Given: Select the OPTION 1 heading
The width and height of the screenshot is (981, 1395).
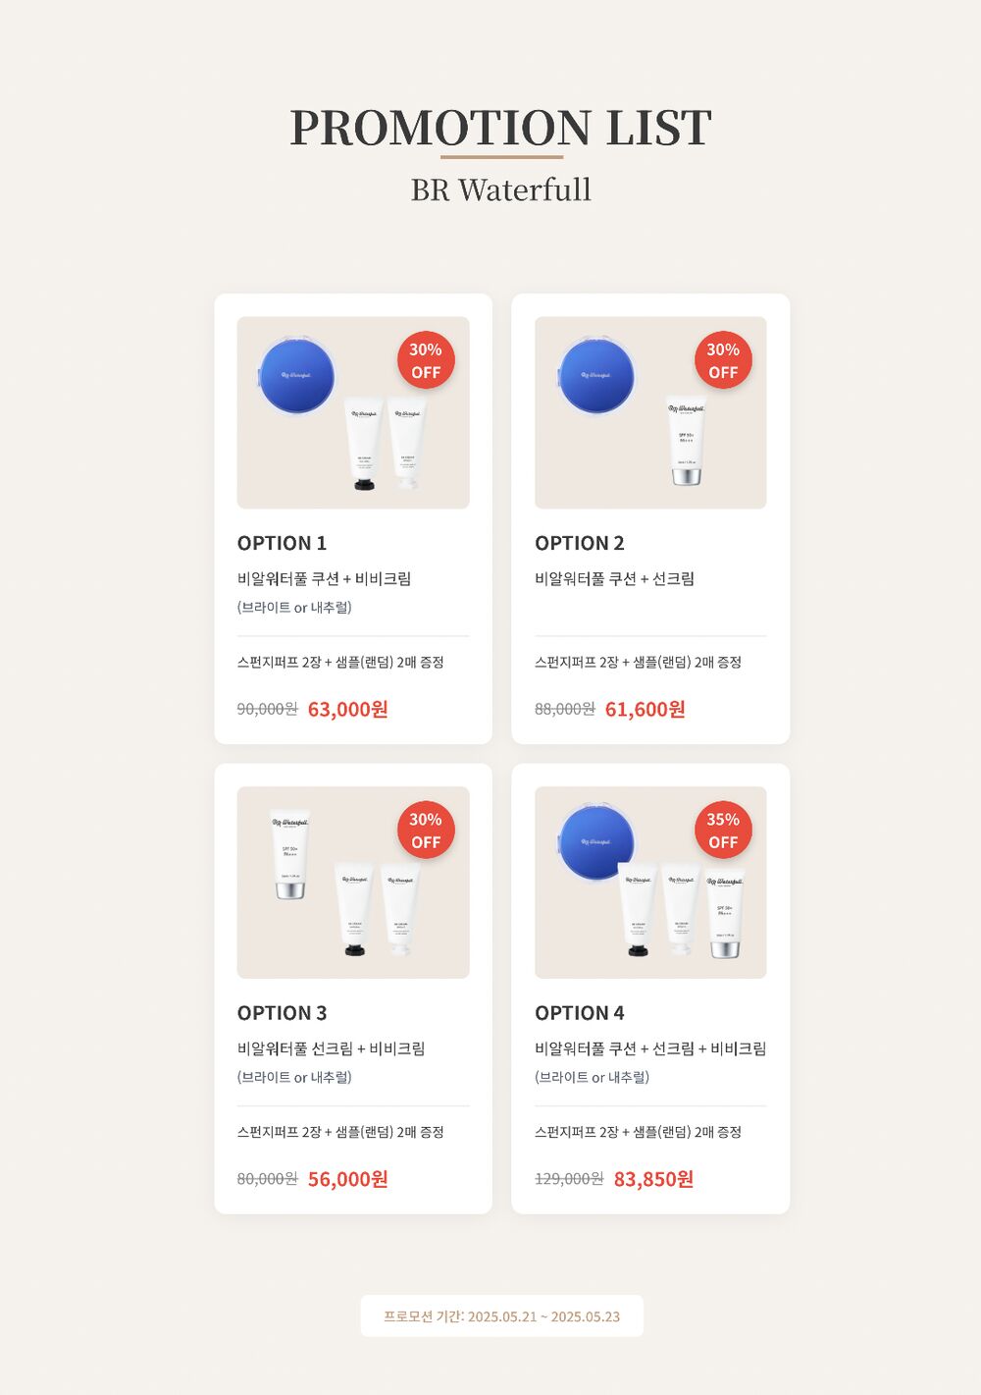Looking at the screenshot, I should [282, 543].
